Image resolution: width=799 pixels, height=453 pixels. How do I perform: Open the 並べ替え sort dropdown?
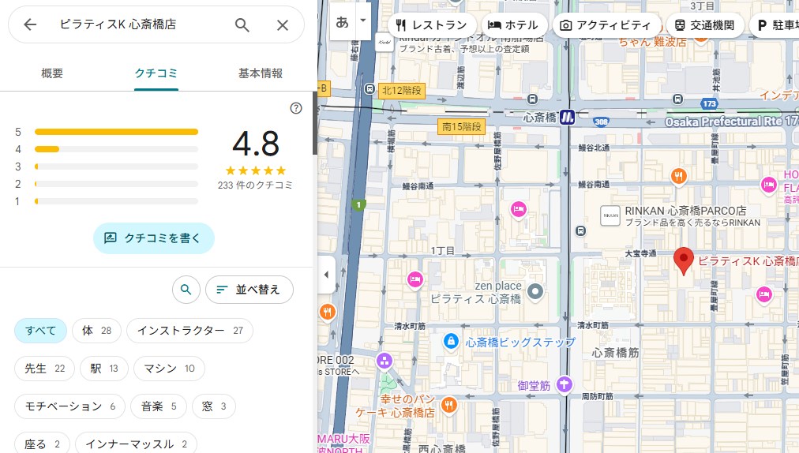point(249,290)
